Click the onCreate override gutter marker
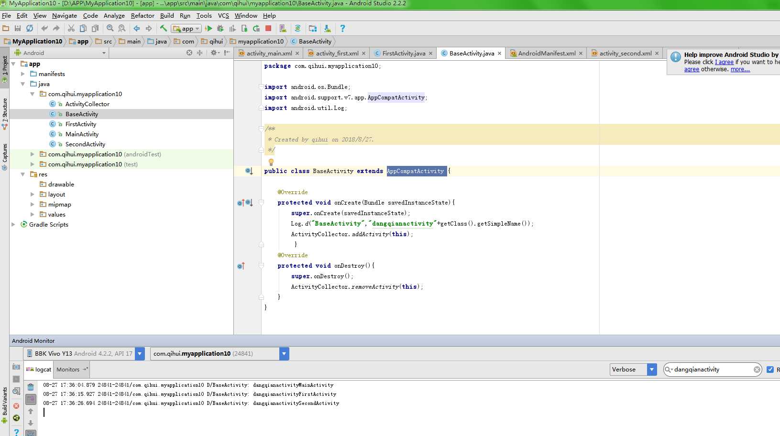This screenshot has width=780, height=436. tap(241, 203)
